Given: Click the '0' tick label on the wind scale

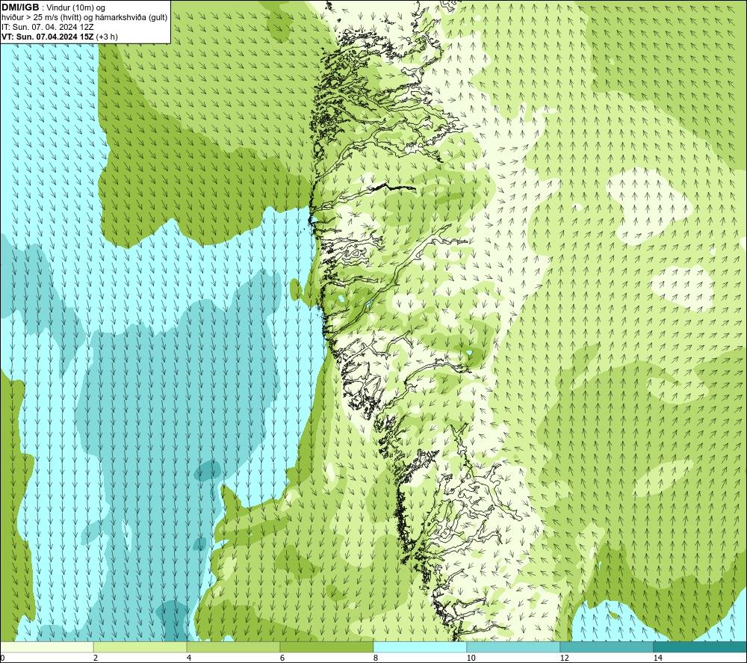Looking at the screenshot, I should coord(2,658).
